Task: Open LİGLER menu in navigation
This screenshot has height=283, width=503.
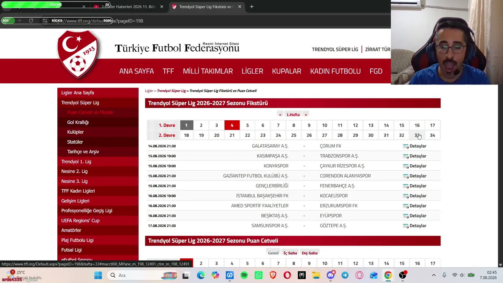Action: 252,71
